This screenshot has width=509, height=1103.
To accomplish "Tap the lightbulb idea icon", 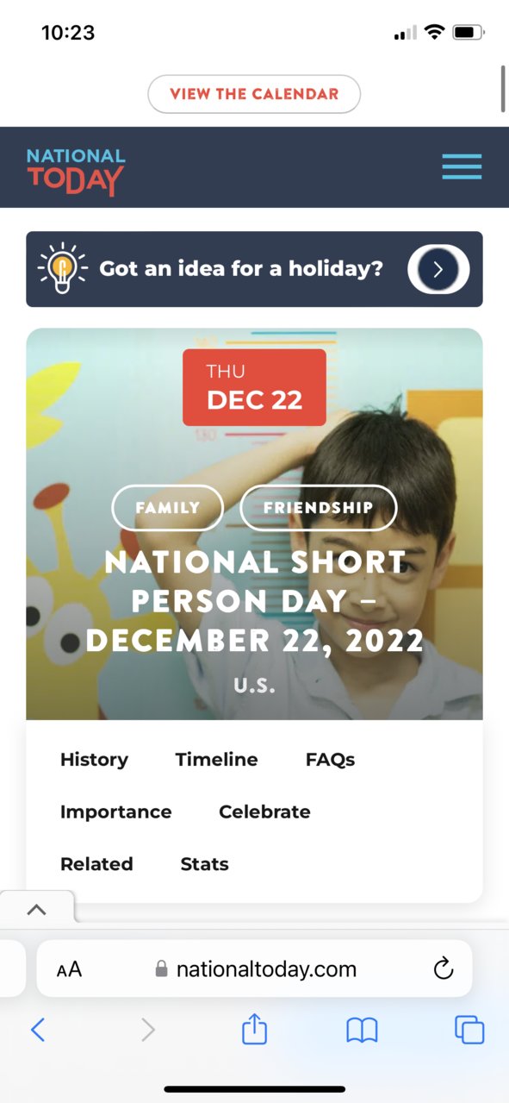I will tap(62, 268).
